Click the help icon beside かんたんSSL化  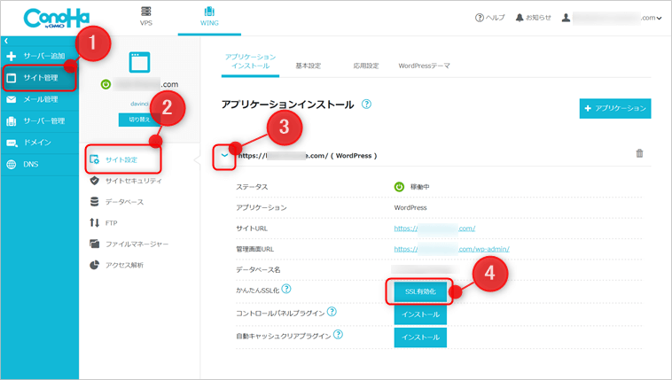(286, 291)
